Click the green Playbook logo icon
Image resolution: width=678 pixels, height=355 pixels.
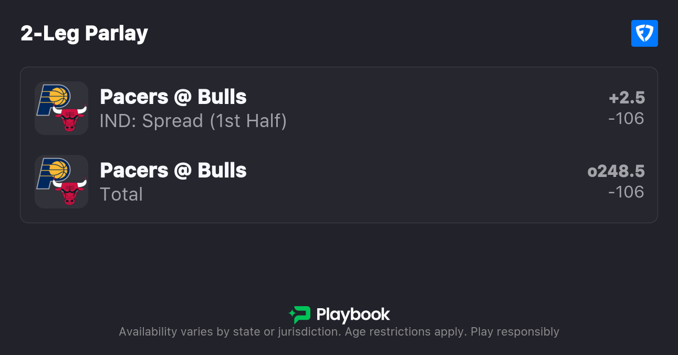300,315
